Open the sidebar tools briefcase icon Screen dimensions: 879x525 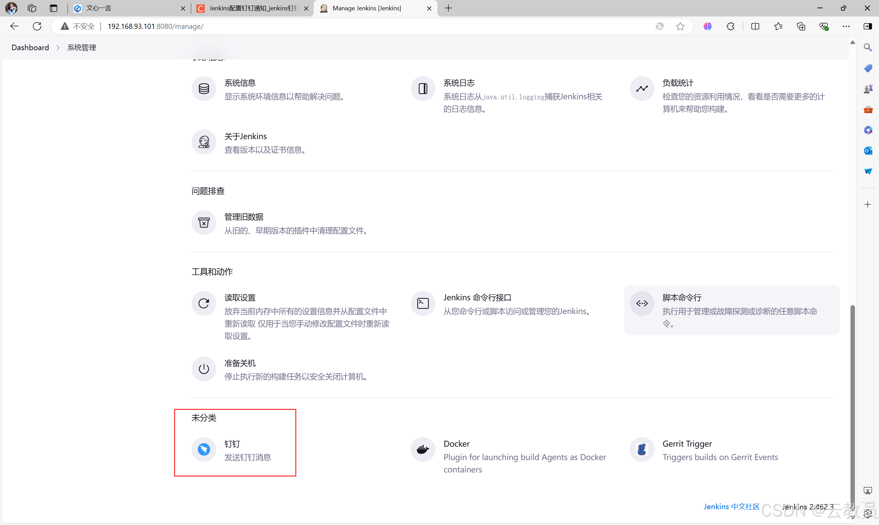[868, 110]
